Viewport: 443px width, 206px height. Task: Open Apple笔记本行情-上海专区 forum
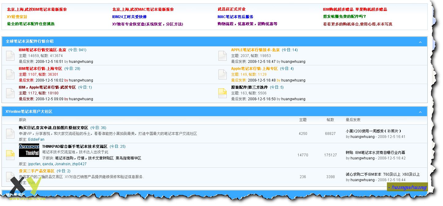tap(254, 69)
